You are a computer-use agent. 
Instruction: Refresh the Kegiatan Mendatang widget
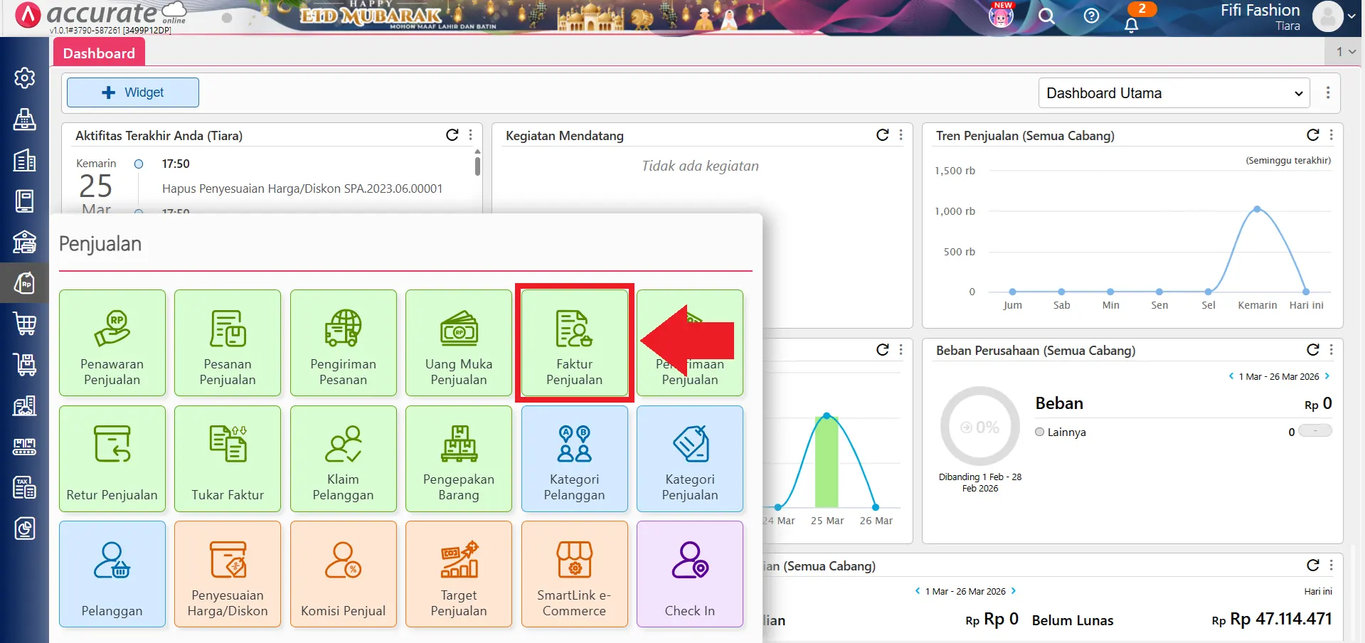882,135
